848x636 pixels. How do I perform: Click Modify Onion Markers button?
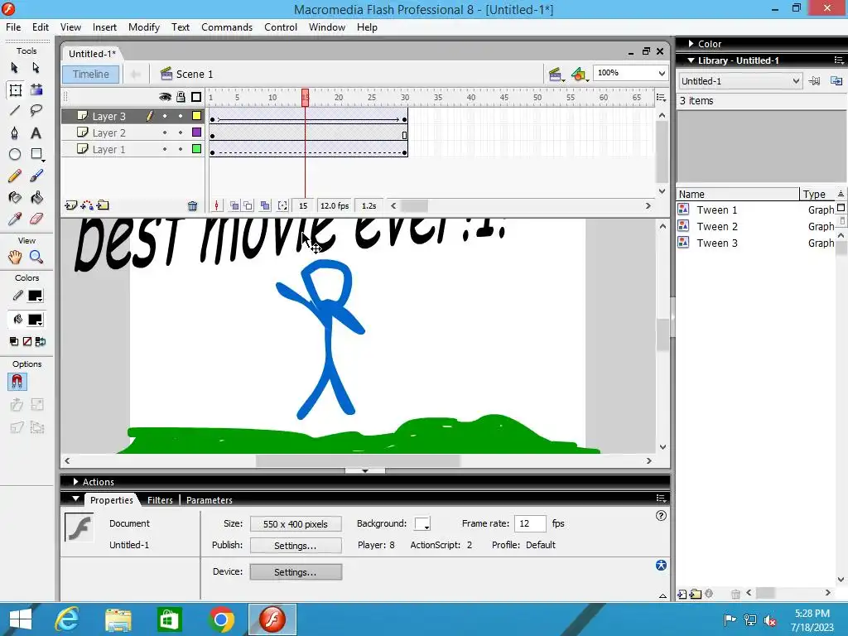point(282,205)
